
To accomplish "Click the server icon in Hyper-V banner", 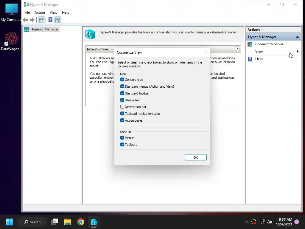I will [90, 34].
